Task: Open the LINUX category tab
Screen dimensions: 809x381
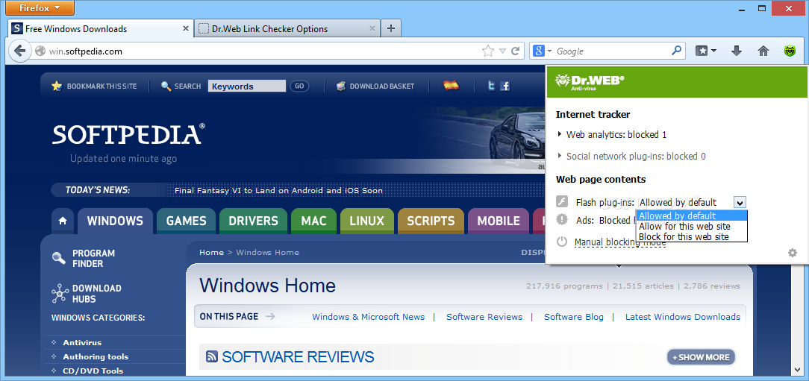Action: point(367,221)
